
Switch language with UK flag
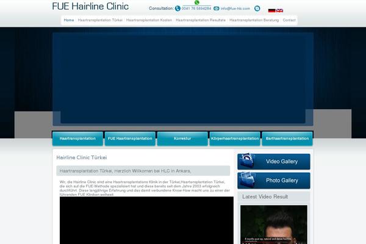279,10
